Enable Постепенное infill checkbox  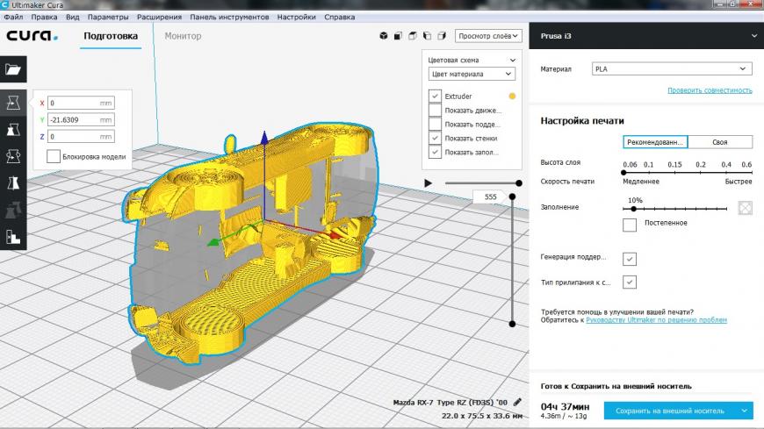pyautogui.click(x=630, y=225)
